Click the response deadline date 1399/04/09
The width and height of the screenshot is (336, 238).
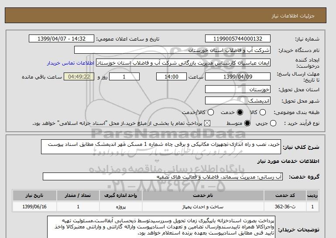click(238, 76)
